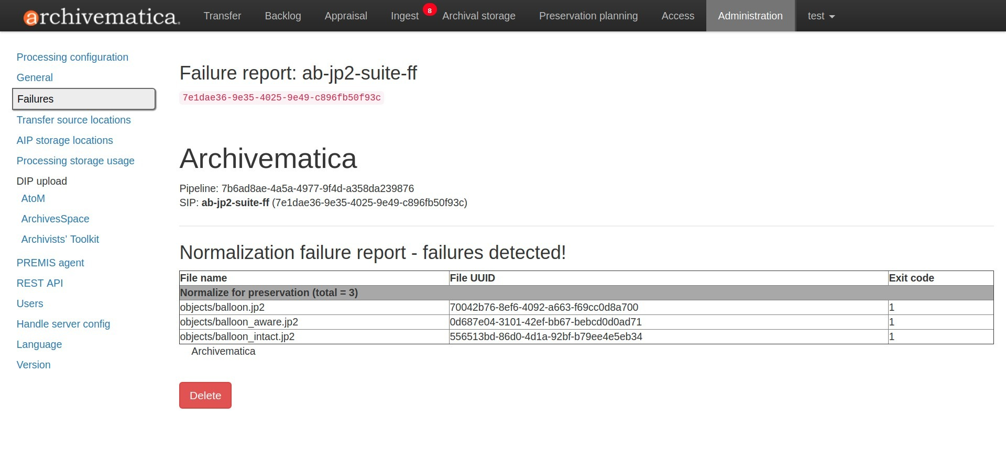Viewport: 1006px width, 473px height.
Task: Open the Administration section
Action: [x=750, y=16]
